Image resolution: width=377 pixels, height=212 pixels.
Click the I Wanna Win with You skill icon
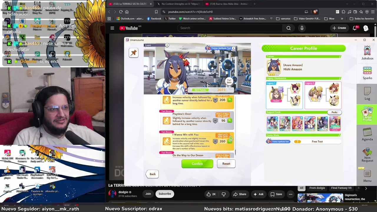(167, 141)
